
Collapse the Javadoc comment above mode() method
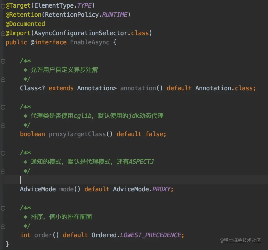tap(3, 153)
